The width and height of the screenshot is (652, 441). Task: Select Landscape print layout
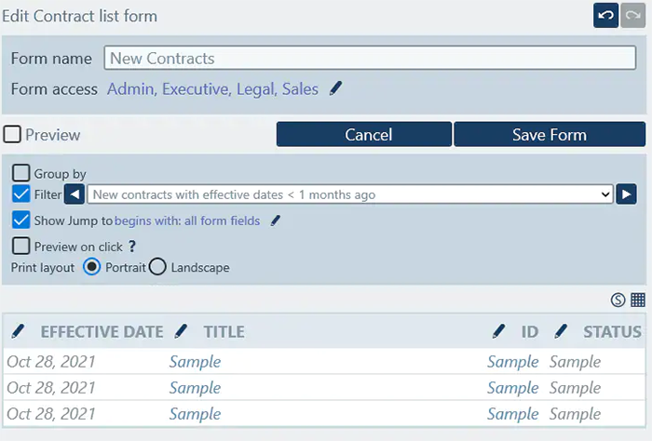pyautogui.click(x=157, y=267)
